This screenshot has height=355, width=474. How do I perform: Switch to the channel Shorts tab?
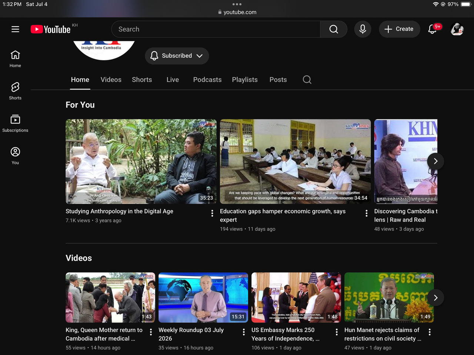point(142,80)
